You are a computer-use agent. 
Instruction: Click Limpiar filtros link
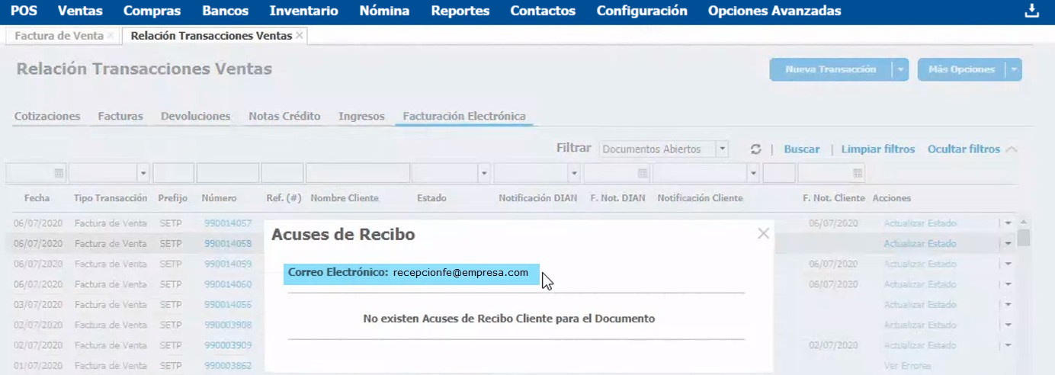pos(877,149)
